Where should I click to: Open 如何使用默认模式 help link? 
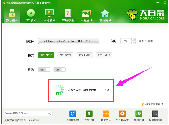tap(153, 104)
